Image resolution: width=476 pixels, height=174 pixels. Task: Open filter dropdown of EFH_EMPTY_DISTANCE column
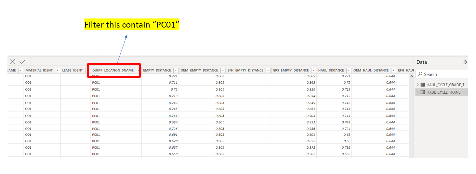tap(268, 70)
